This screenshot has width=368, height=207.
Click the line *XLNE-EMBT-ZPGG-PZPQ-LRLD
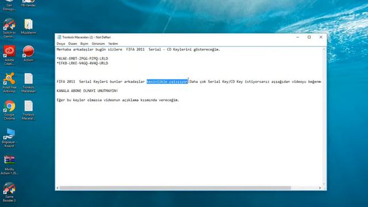pyautogui.click(x=82, y=59)
